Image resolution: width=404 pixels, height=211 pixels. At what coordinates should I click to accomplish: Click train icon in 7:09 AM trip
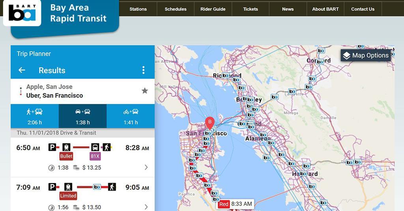pyautogui.click(x=68, y=187)
